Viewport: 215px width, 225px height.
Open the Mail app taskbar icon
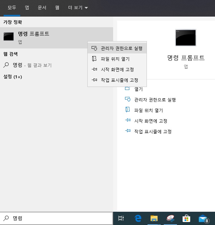(x=204, y=219)
